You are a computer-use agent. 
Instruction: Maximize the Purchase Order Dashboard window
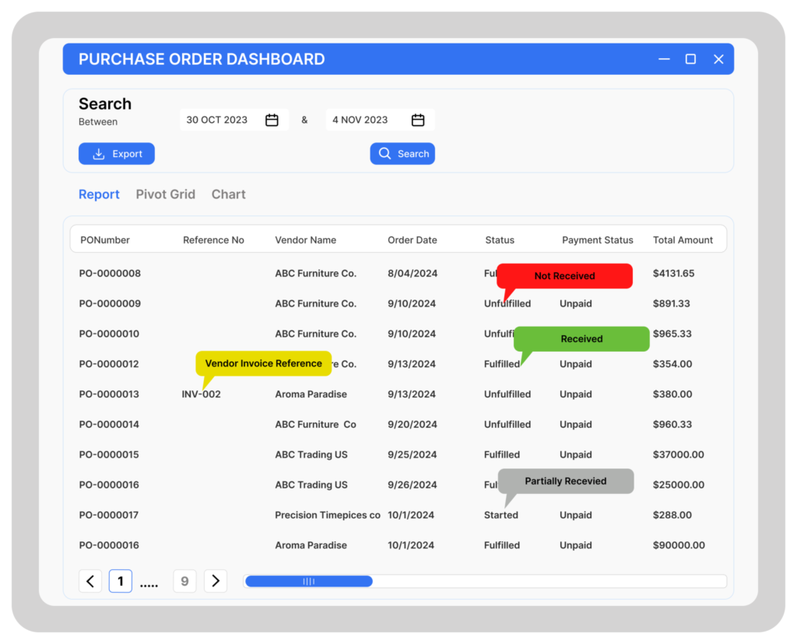coord(690,59)
